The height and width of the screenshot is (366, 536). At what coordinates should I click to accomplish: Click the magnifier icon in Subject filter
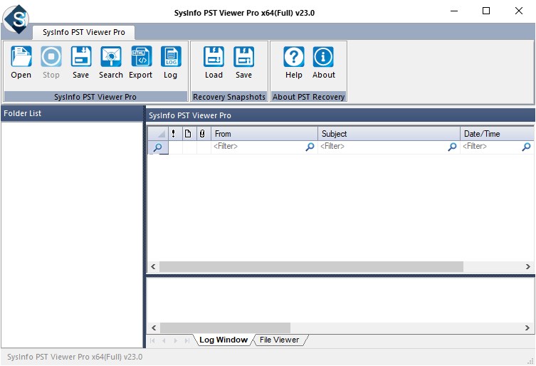pyautogui.click(x=452, y=147)
